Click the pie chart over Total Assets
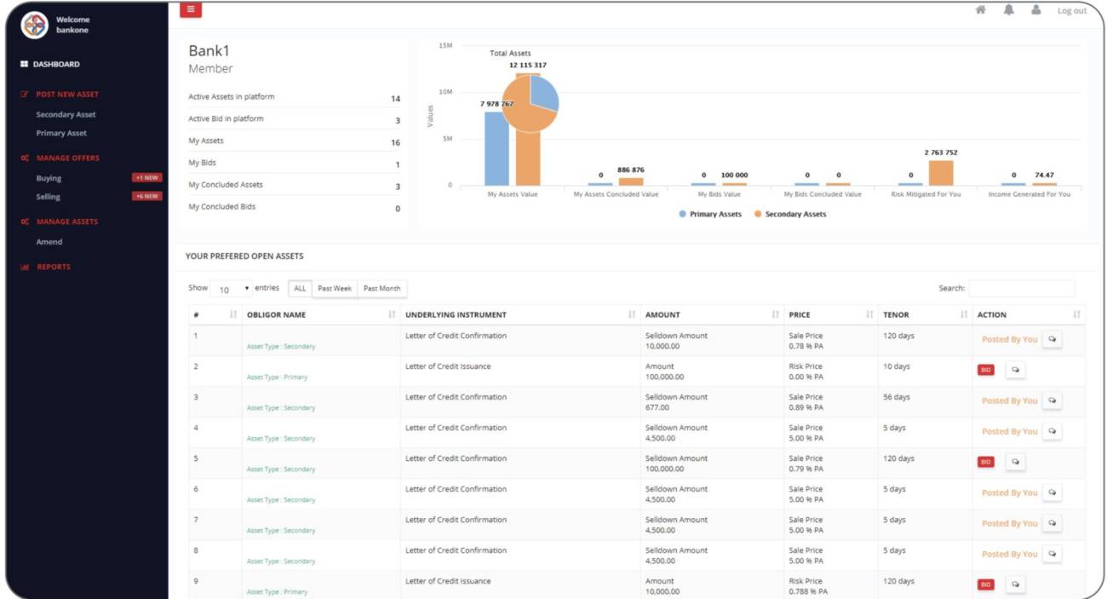This screenshot has height=599, width=1107. (x=530, y=104)
